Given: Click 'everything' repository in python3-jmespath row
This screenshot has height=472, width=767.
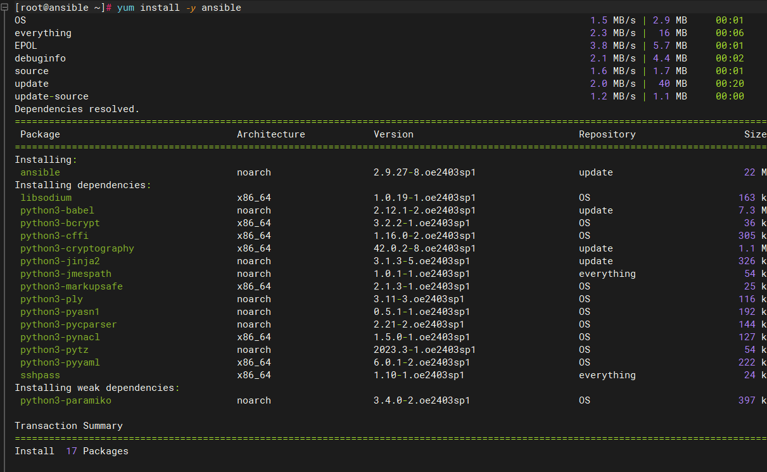Looking at the screenshot, I should [x=607, y=274].
